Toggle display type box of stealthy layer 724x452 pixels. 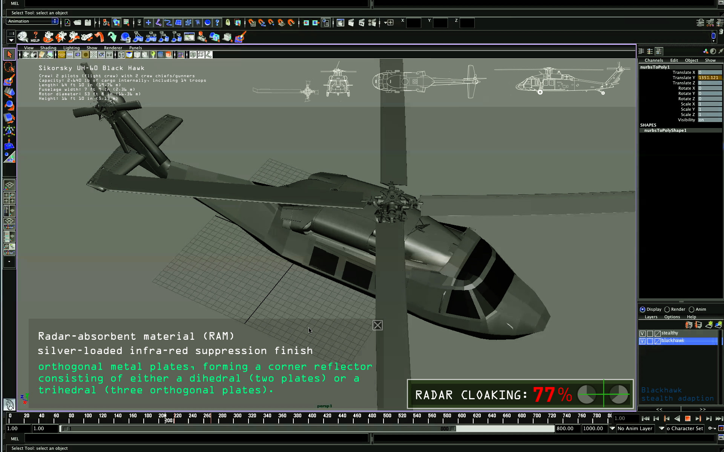(x=650, y=333)
